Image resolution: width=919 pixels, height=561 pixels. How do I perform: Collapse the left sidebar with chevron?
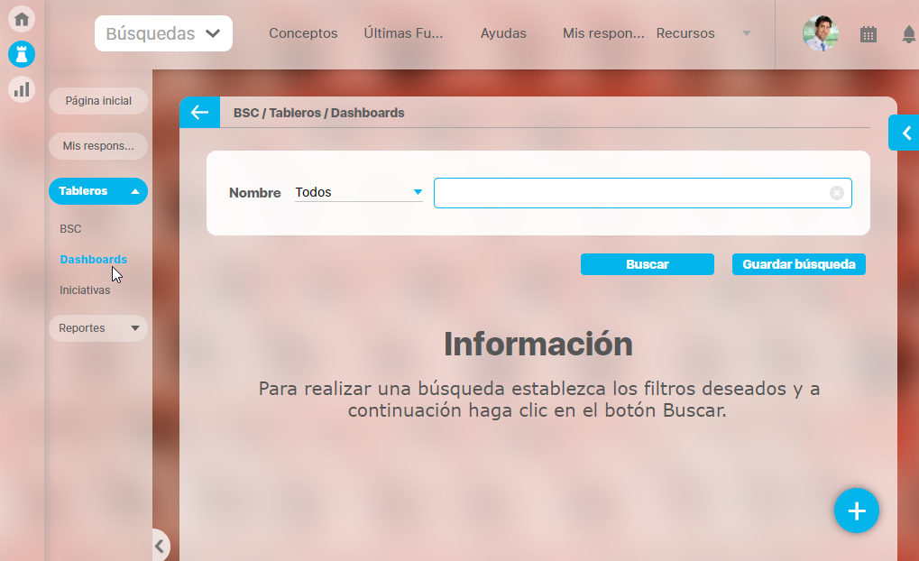(x=160, y=546)
